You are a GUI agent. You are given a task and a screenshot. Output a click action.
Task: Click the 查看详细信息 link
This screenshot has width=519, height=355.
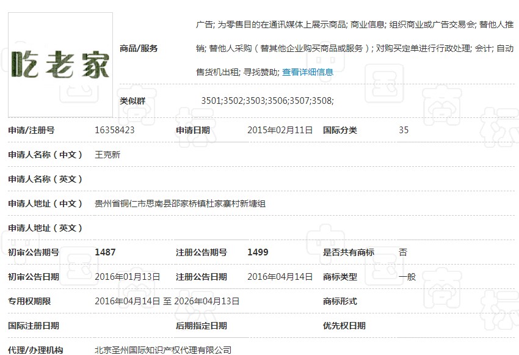coord(308,72)
